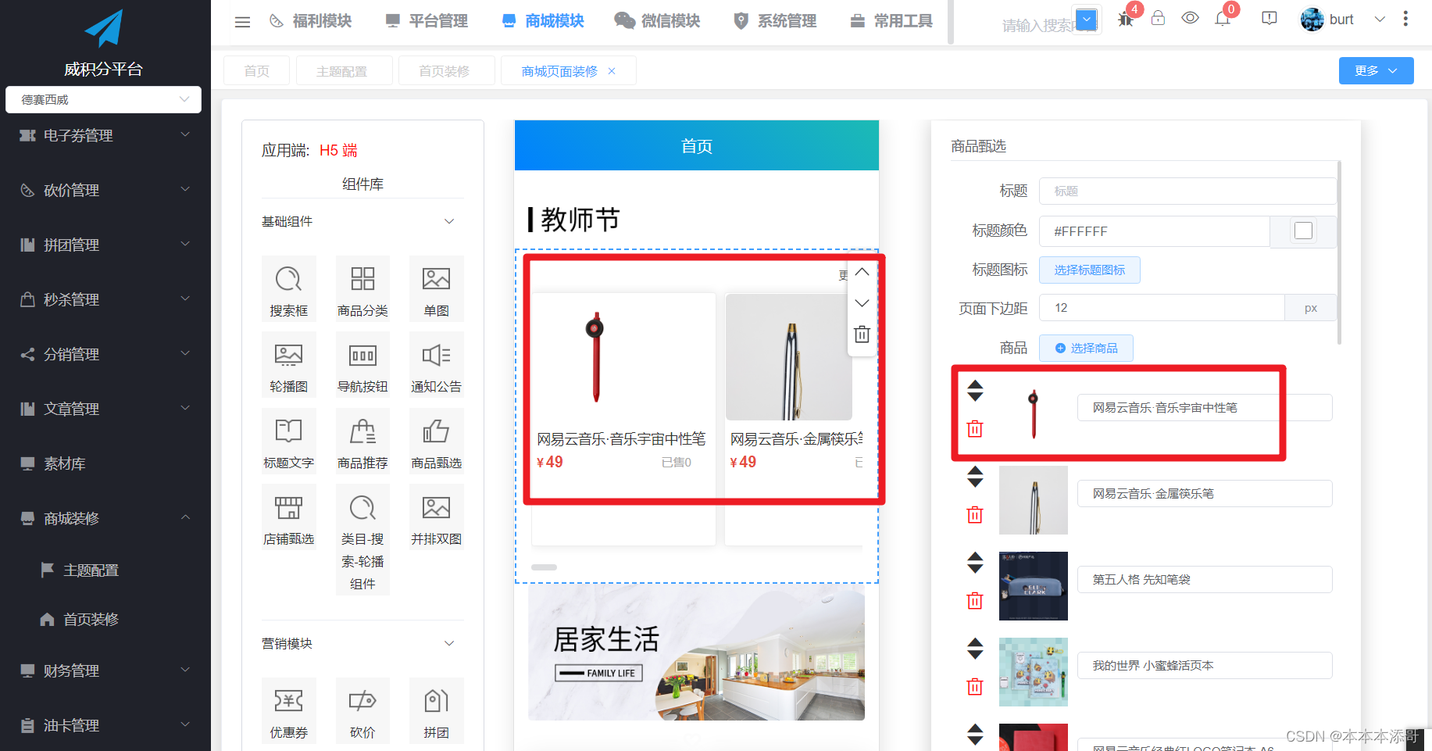Move selected preview component down
The height and width of the screenshot is (751, 1432).
[x=862, y=303]
